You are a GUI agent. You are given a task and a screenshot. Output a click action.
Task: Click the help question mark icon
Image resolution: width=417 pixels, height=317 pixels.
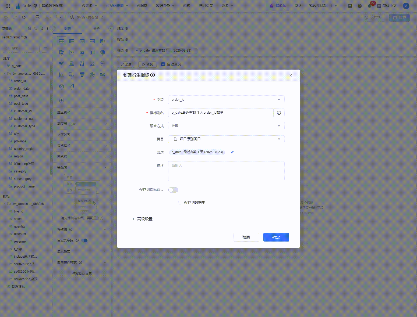[360, 6]
